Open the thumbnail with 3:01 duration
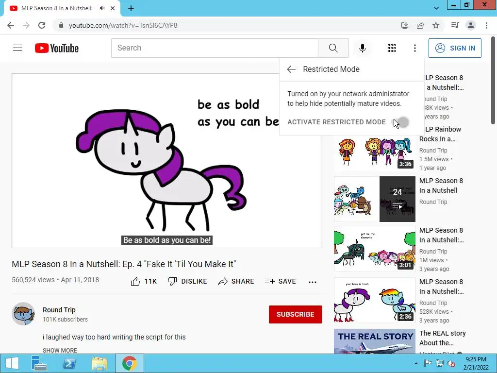Screen dimensions: 497x373 [374, 249]
